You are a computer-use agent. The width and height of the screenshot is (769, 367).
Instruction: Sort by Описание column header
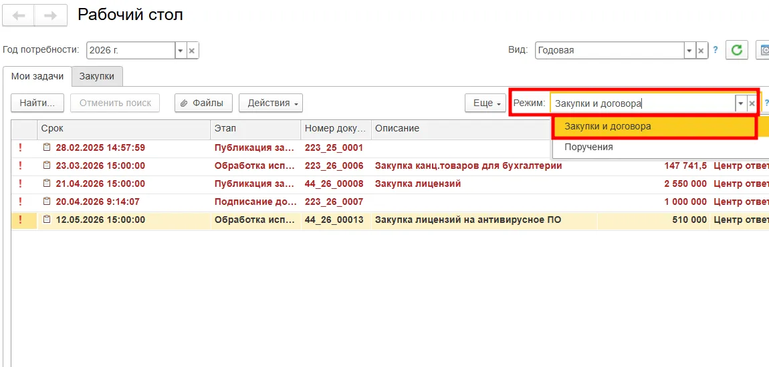(461, 129)
